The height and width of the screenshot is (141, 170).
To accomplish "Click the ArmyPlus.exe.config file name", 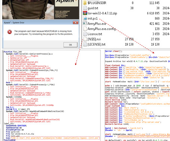I will pos(102,29).
